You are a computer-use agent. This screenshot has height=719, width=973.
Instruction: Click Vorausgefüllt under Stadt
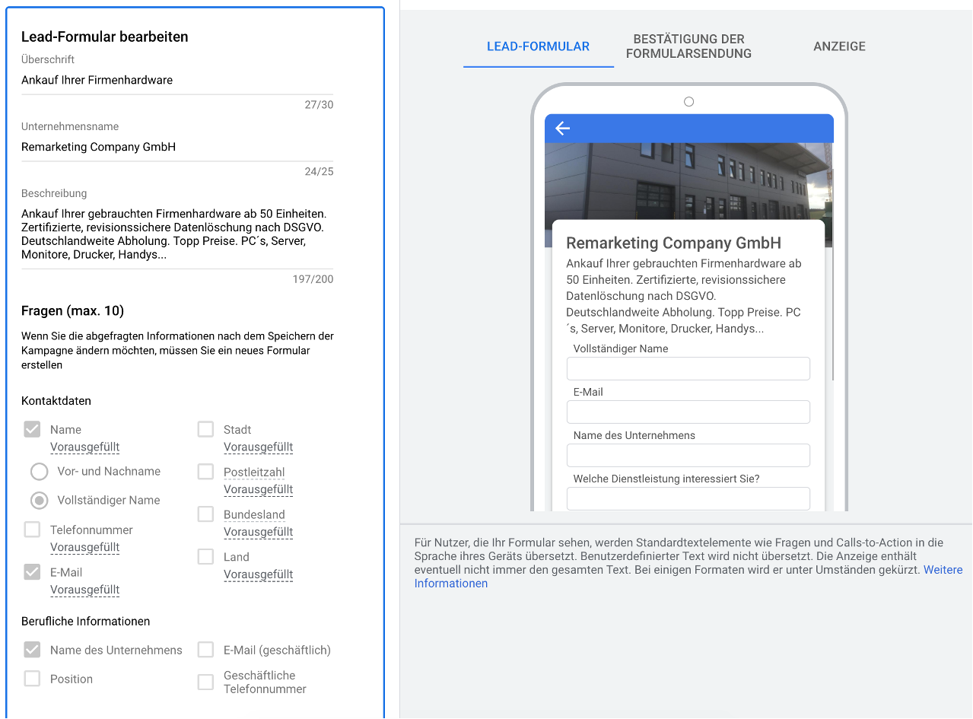[x=258, y=447]
